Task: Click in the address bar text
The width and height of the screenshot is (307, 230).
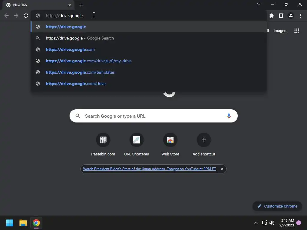Action: pyautogui.click(x=64, y=16)
